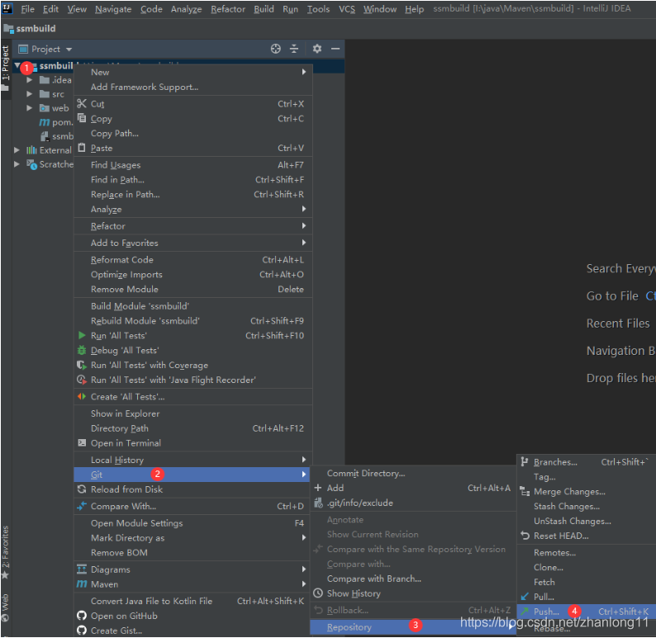Image resolution: width=656 pixels, height=638 pixels.
Task: Click the locate/scroll-from-source crosshair icon
Action: (275, 49)
